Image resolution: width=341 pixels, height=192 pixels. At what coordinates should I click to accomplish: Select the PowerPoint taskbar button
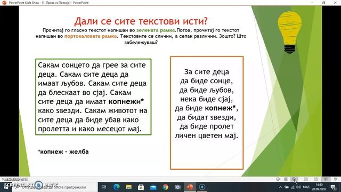tap(190, 187)
